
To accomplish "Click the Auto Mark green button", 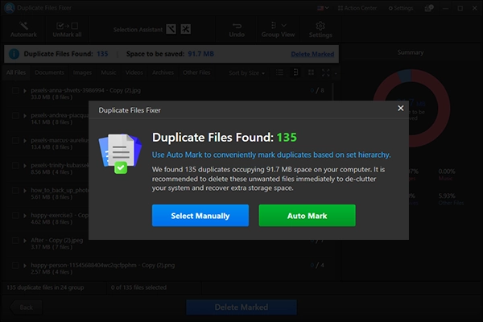I will (308, 216).
